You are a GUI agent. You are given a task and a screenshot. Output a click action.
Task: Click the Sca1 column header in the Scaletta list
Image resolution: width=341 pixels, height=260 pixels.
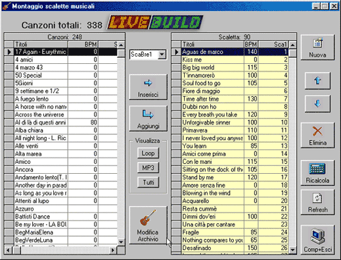tap(273, 44)
